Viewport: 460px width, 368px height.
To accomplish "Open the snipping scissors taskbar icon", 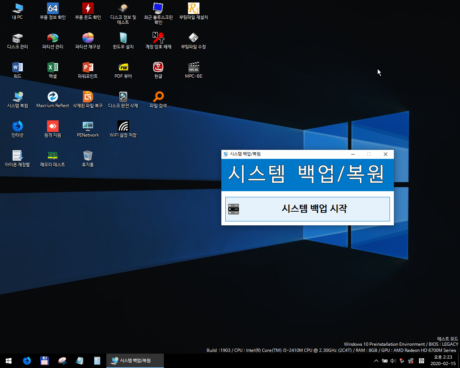I will (x=62, y=361).
